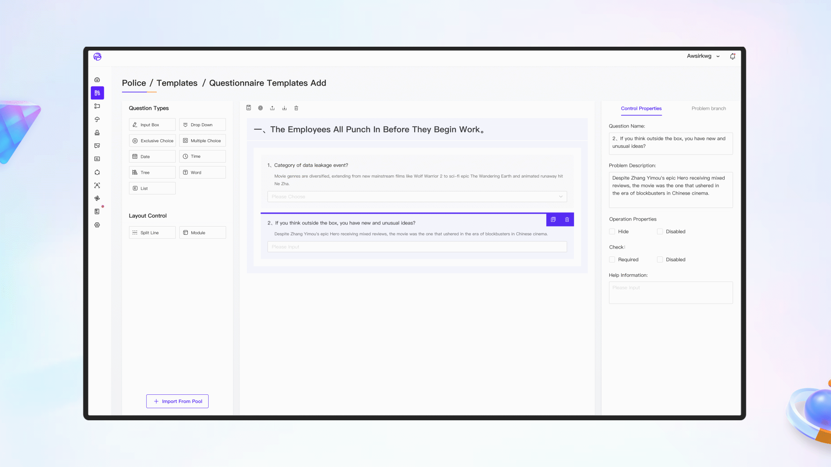Click Import From Pool button
Viewport: 831px width, 467px height.
coord(177,401)
